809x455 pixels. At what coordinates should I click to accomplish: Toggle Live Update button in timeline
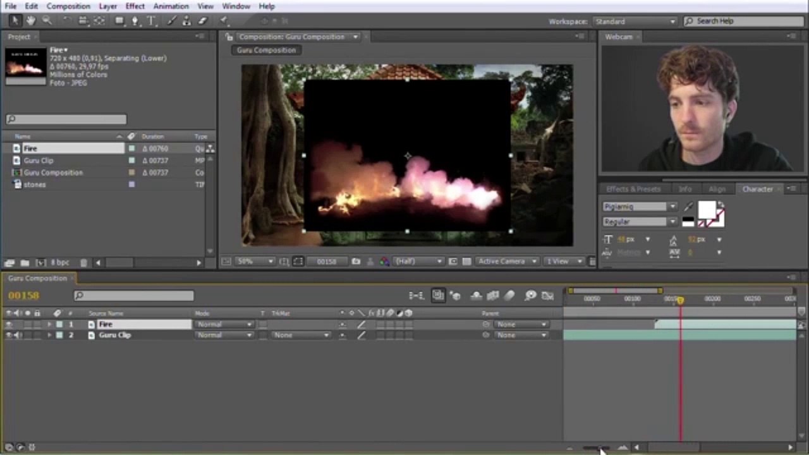tap(438, 295)
